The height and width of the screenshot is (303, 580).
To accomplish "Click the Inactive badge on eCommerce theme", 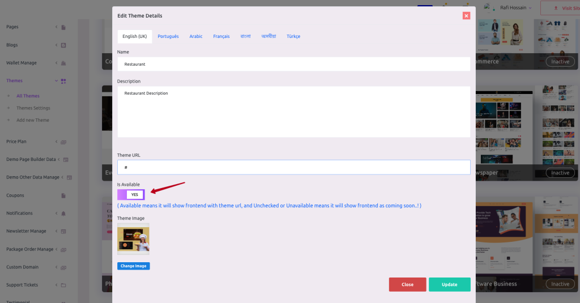I will tap(560, 62).
